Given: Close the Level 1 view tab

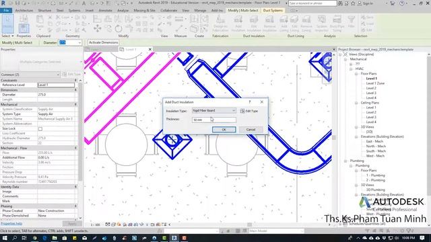Looking at the screenshot, I should tap(150, 49).
